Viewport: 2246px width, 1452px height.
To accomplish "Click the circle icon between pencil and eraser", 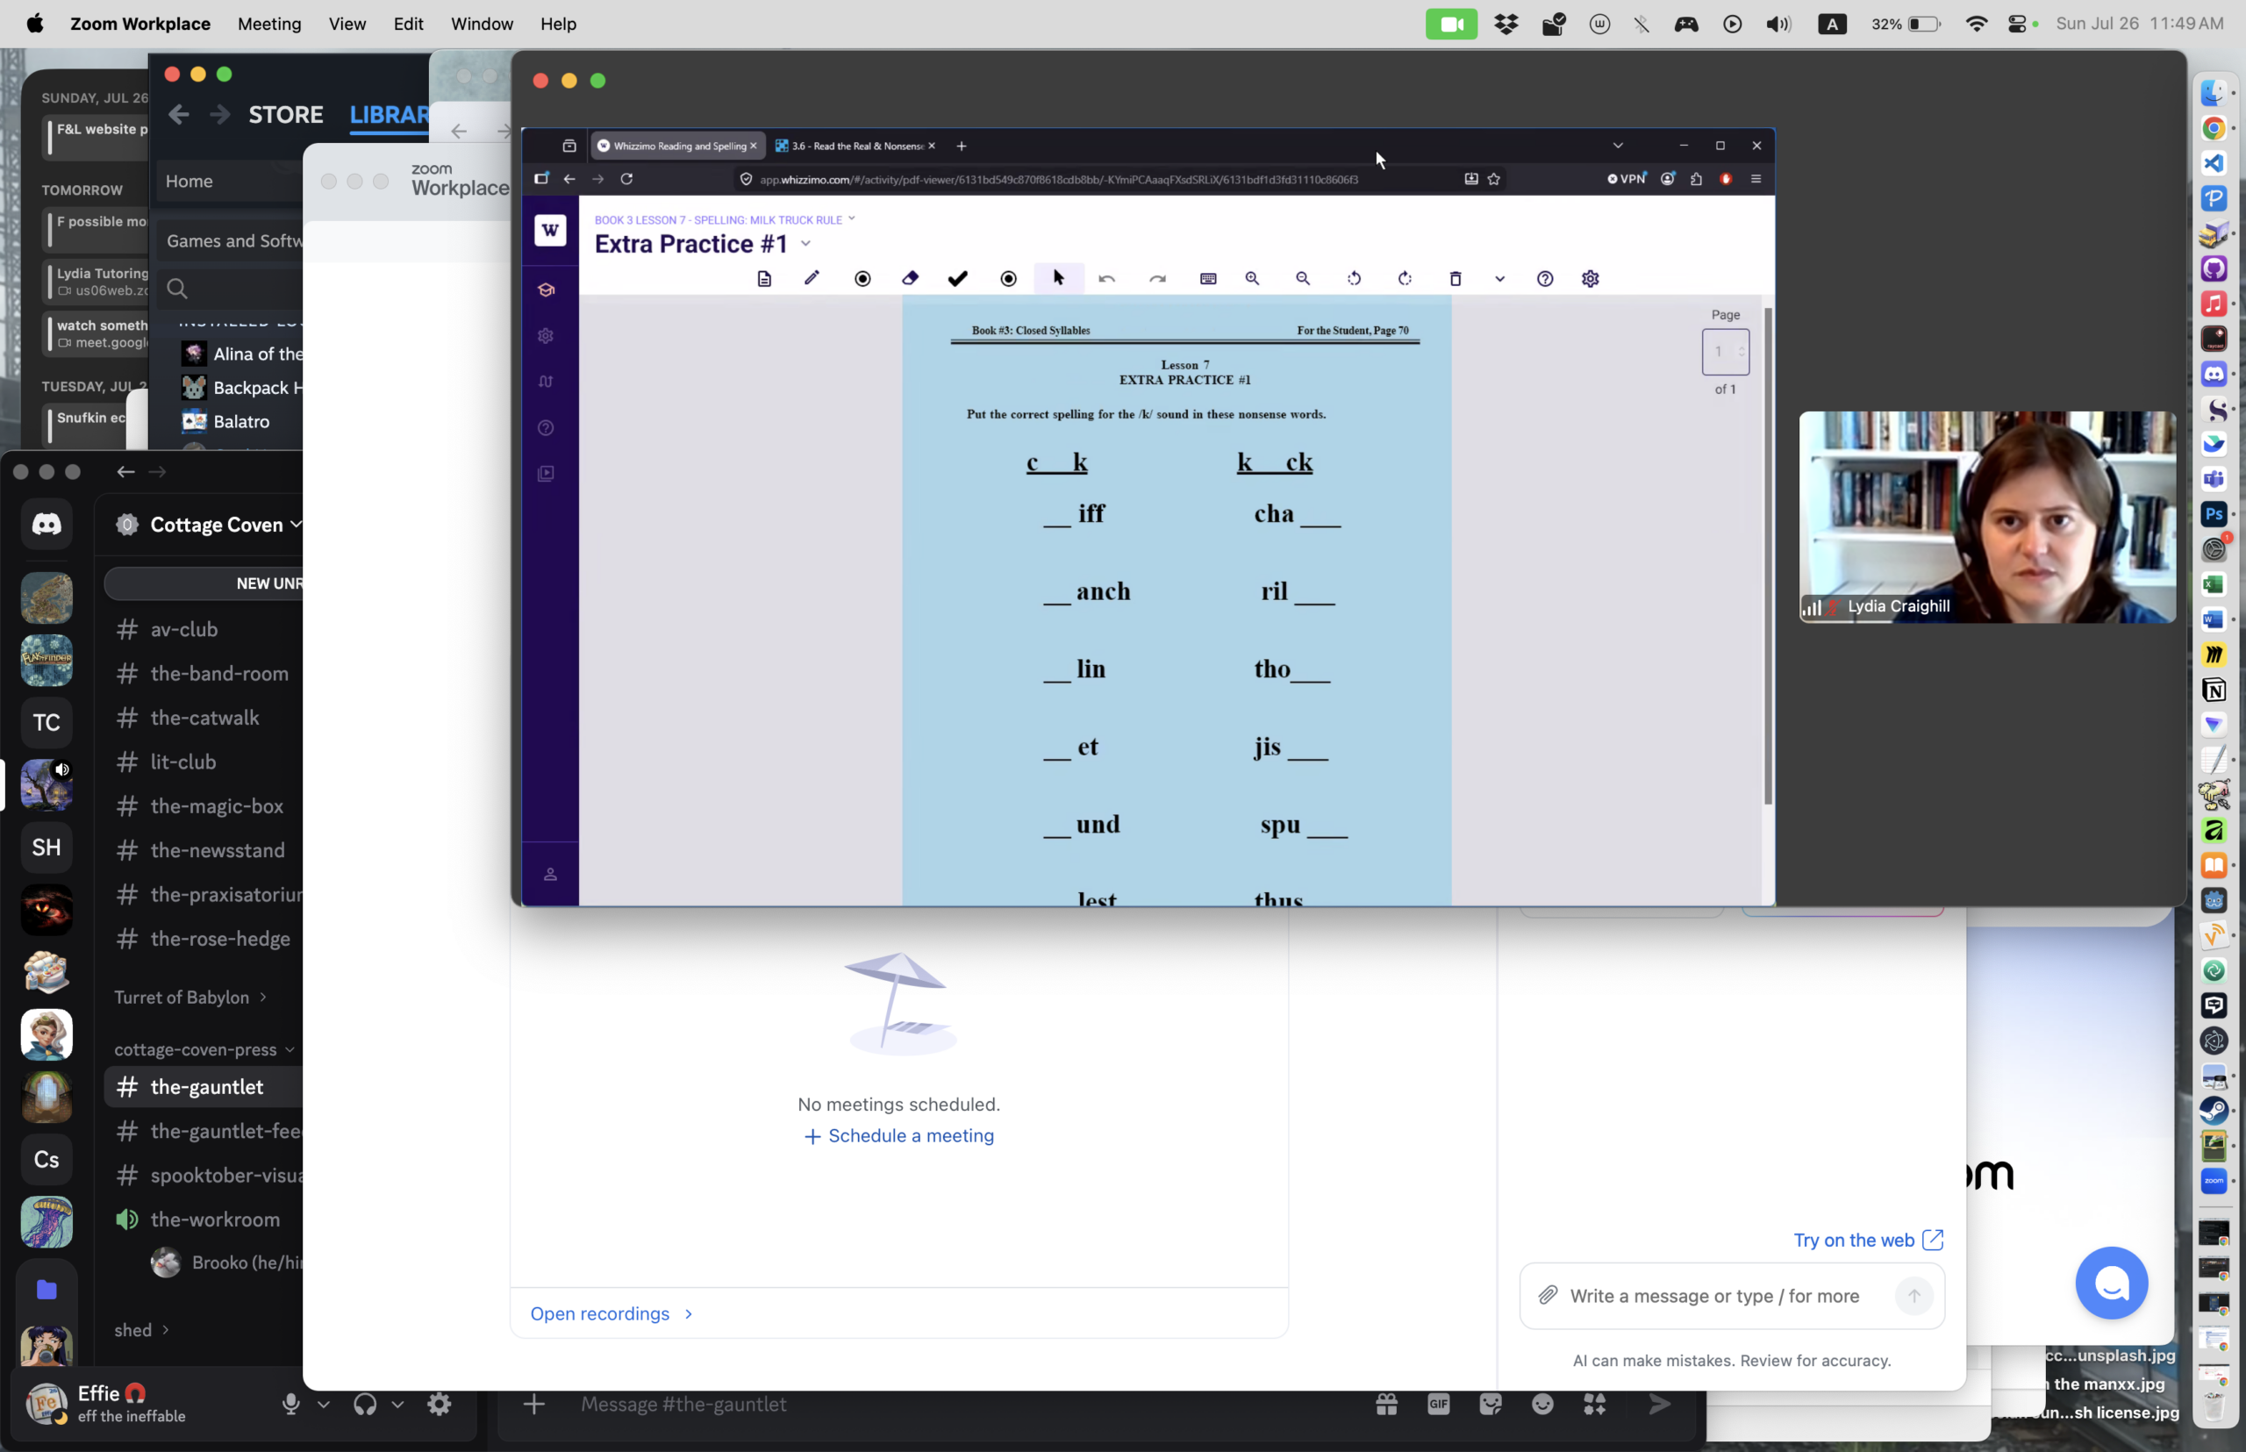I will pyautogui.click(x=862, y=279).
